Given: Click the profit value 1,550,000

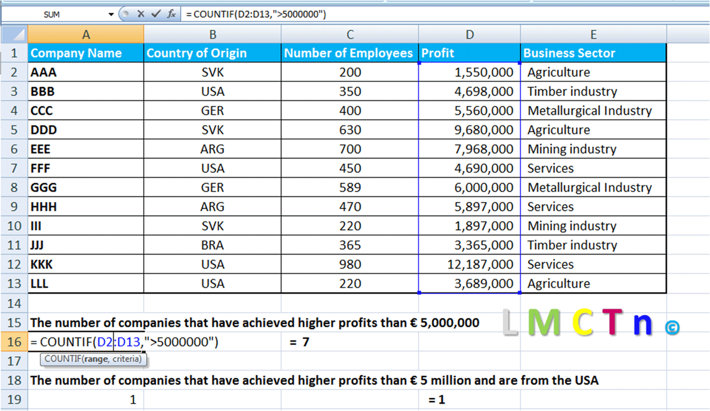Looking at the screenshot, I should (470, 72).
